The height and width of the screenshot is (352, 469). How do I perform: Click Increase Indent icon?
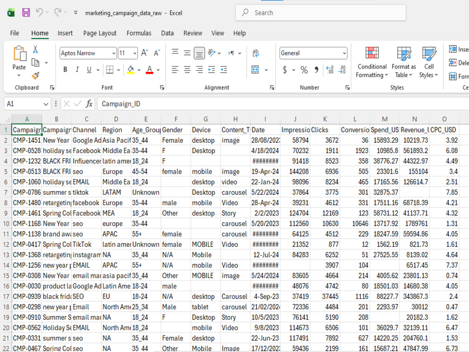[223, 70]
